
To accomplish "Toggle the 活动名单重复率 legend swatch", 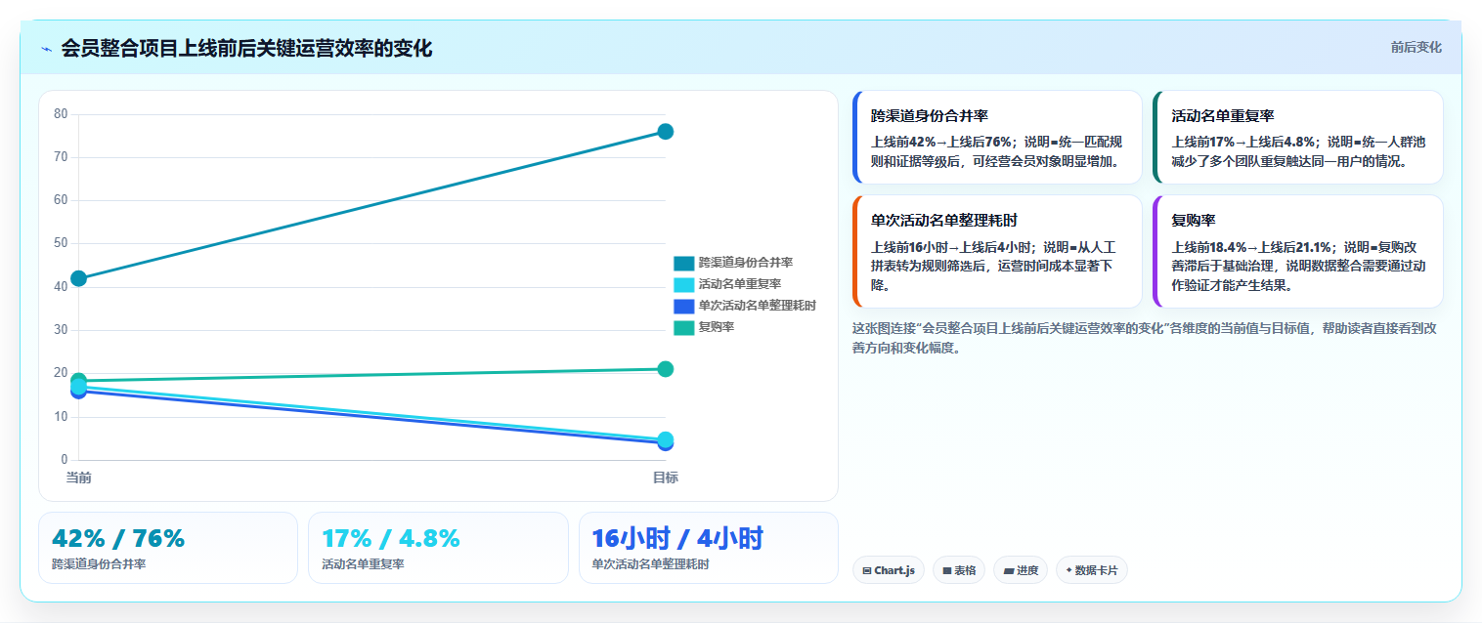I will (683, 284).
